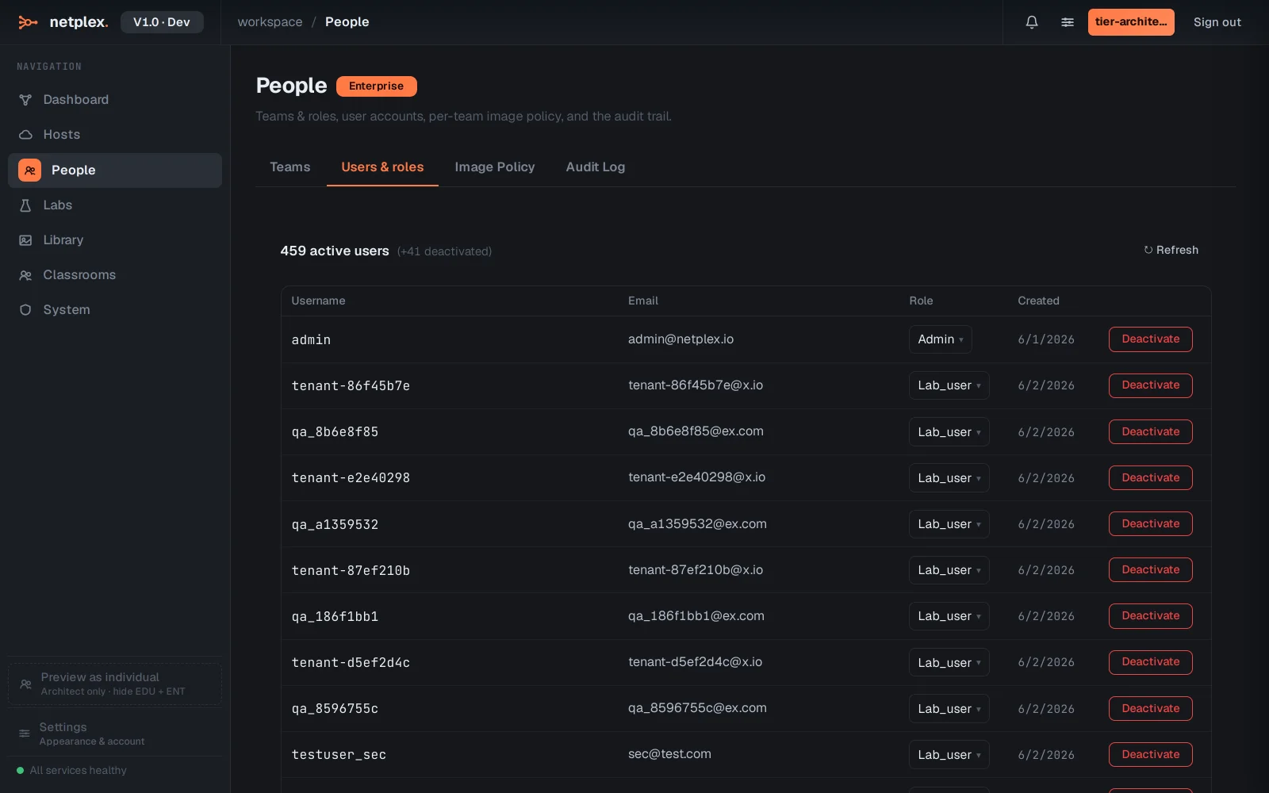Open role dropdown for testuser_sec
The width and height of the screenshot is (1269, 793).
click(949, 755)
